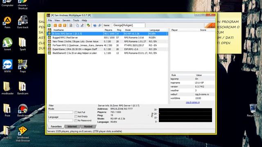Click the version rule value 0.3.7-R2
The height and width of the screenshot is (147, 262).
199,87
